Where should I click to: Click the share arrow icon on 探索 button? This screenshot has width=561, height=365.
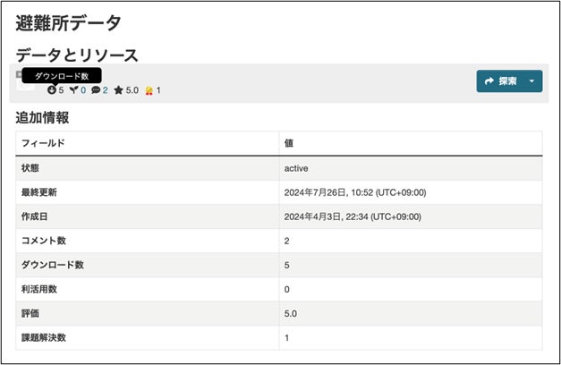[x=489, y=81]
